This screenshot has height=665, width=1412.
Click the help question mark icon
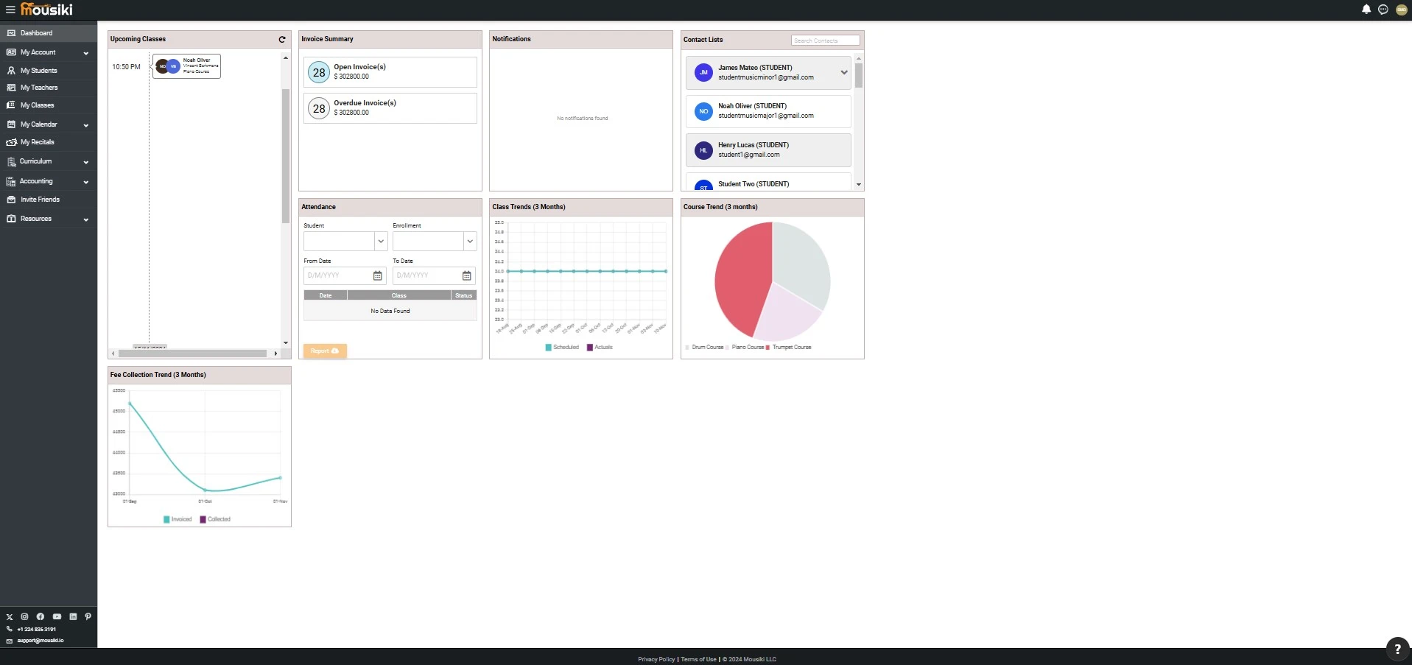[1397, 649]
